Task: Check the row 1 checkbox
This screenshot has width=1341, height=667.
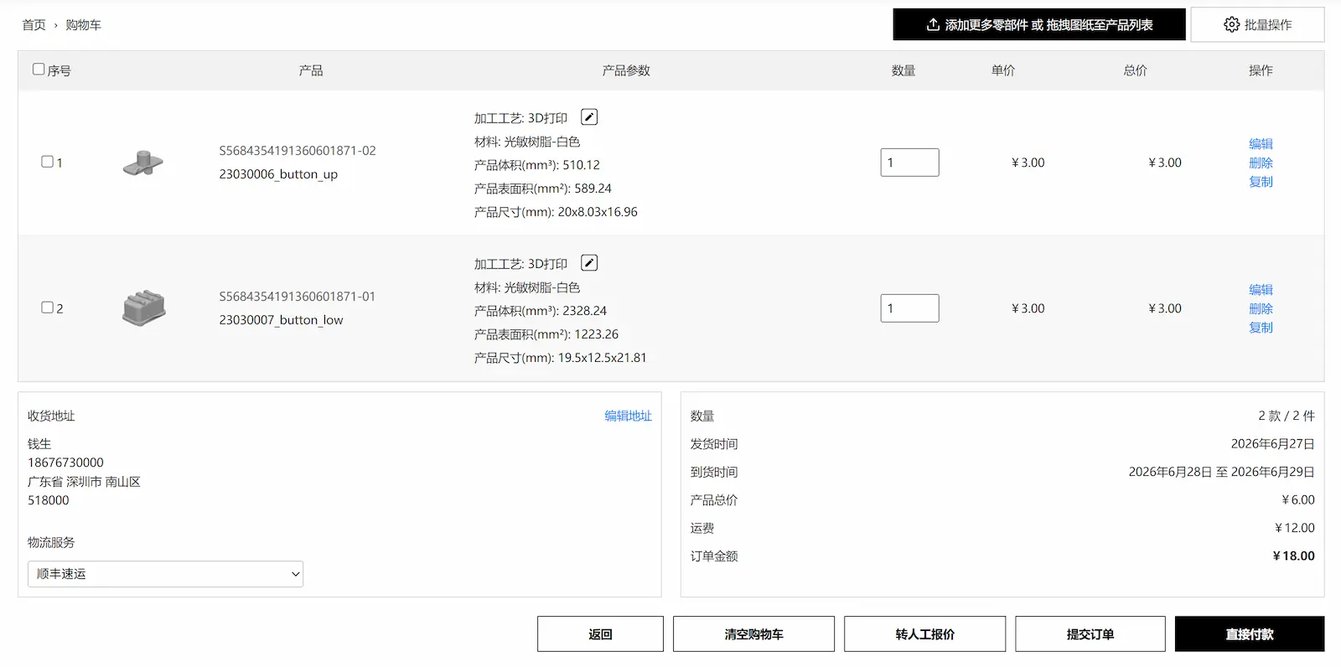Action: pos(48,162)
